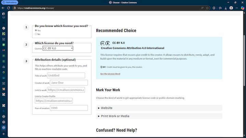
Task: Expand the Website section
Action: tap(159, 108)
